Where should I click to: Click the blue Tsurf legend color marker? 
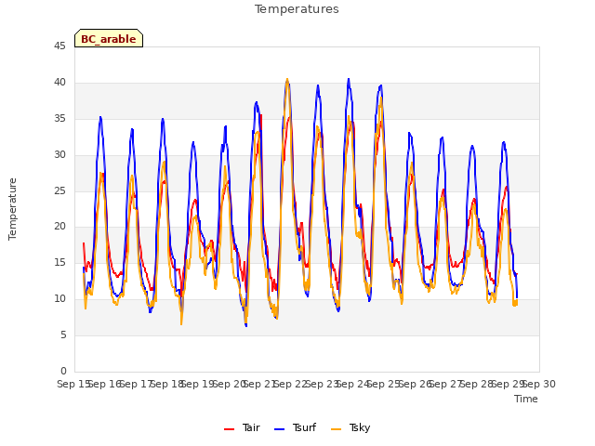pos(279,429)
